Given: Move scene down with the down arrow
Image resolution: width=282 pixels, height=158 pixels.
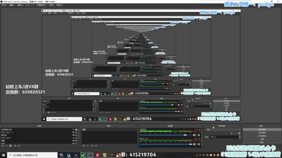Looking at the screenshot, I should tap(96, 146).
